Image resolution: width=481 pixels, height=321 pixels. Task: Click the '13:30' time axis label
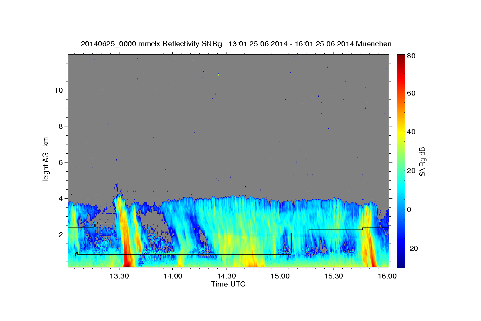(x=119, y=276)
